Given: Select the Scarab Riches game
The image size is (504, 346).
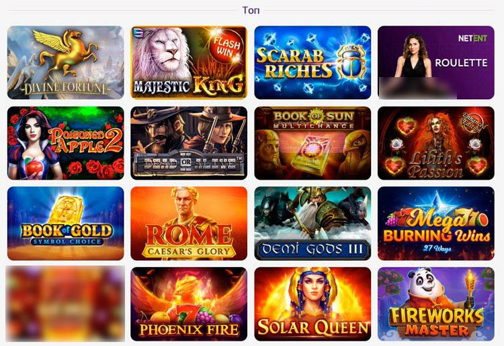Looking at the screenshot, I should [312, 62].
